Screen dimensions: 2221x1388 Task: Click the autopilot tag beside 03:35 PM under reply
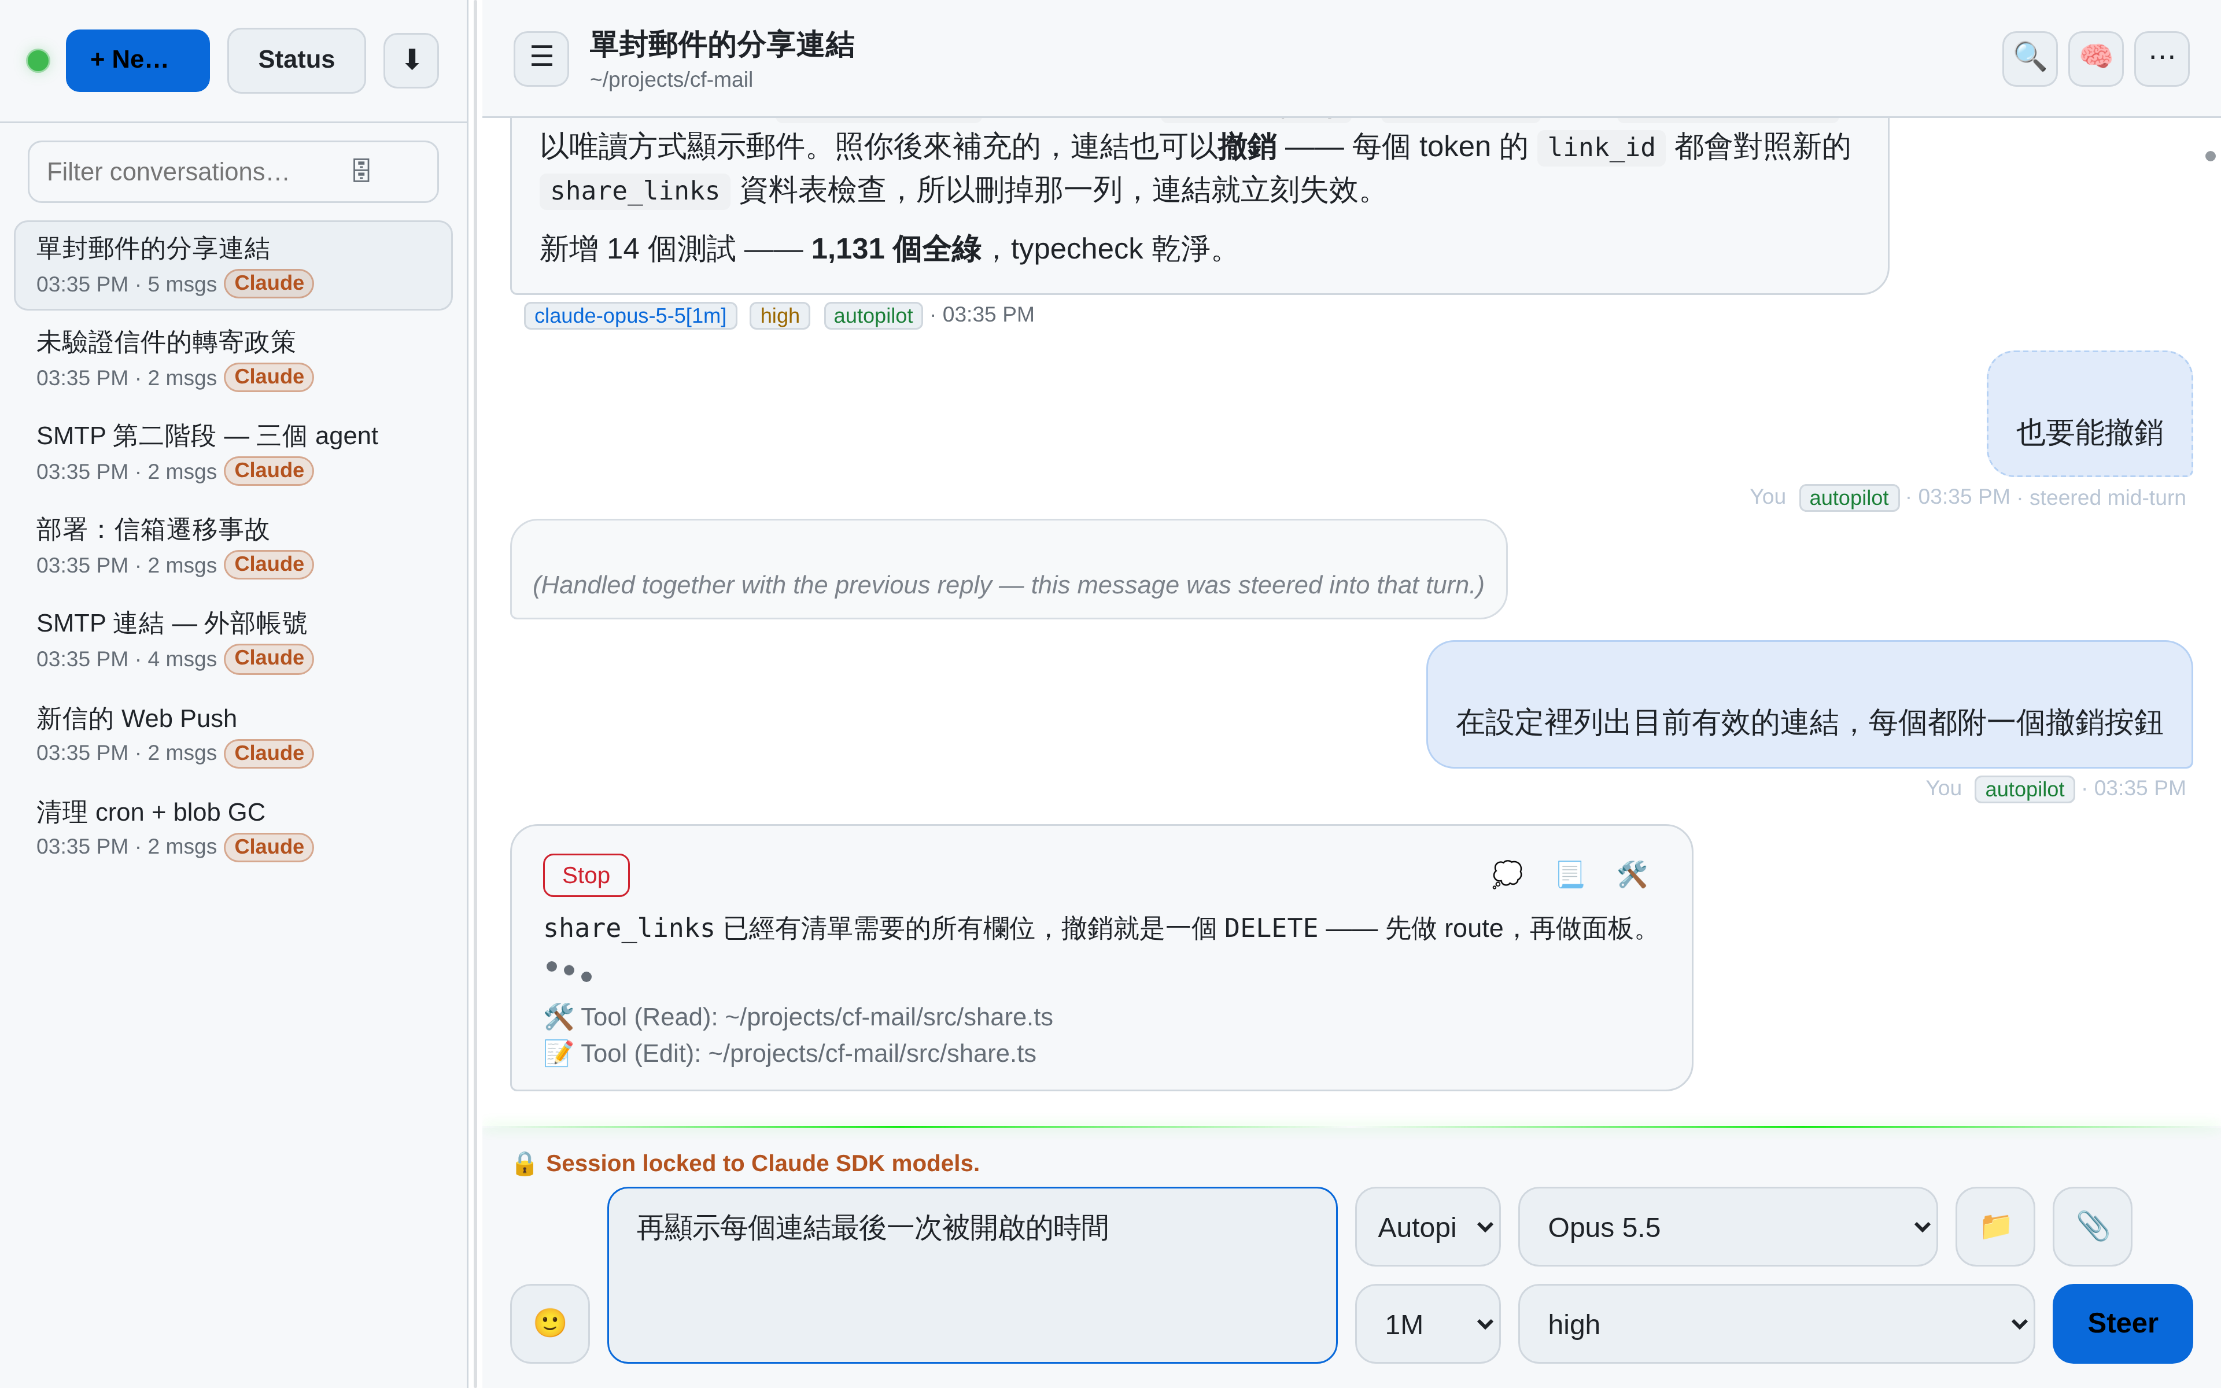873,316
